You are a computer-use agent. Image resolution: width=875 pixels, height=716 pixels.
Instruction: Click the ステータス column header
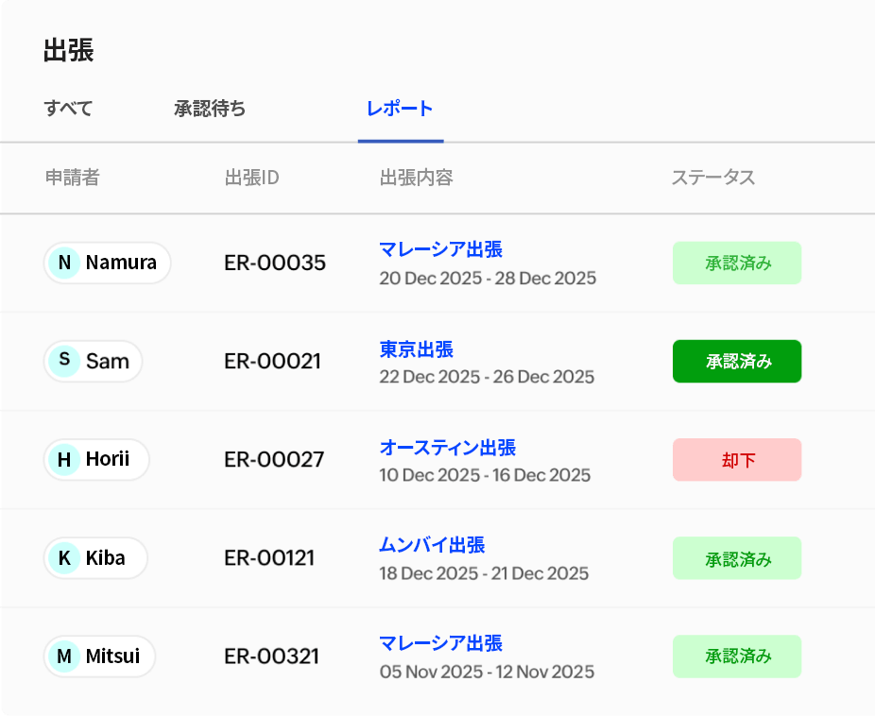coord(711,178)
